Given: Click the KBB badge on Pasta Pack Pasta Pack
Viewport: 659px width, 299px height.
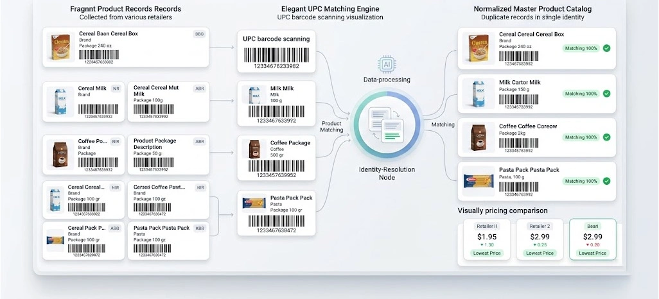Looking at the screenshot, I should (199, 228).
